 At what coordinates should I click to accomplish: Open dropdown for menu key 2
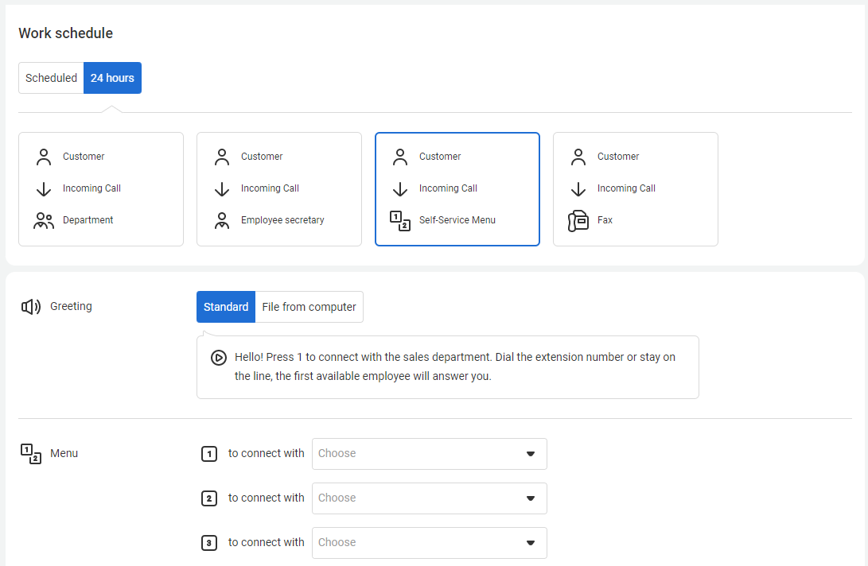(429, 498)
